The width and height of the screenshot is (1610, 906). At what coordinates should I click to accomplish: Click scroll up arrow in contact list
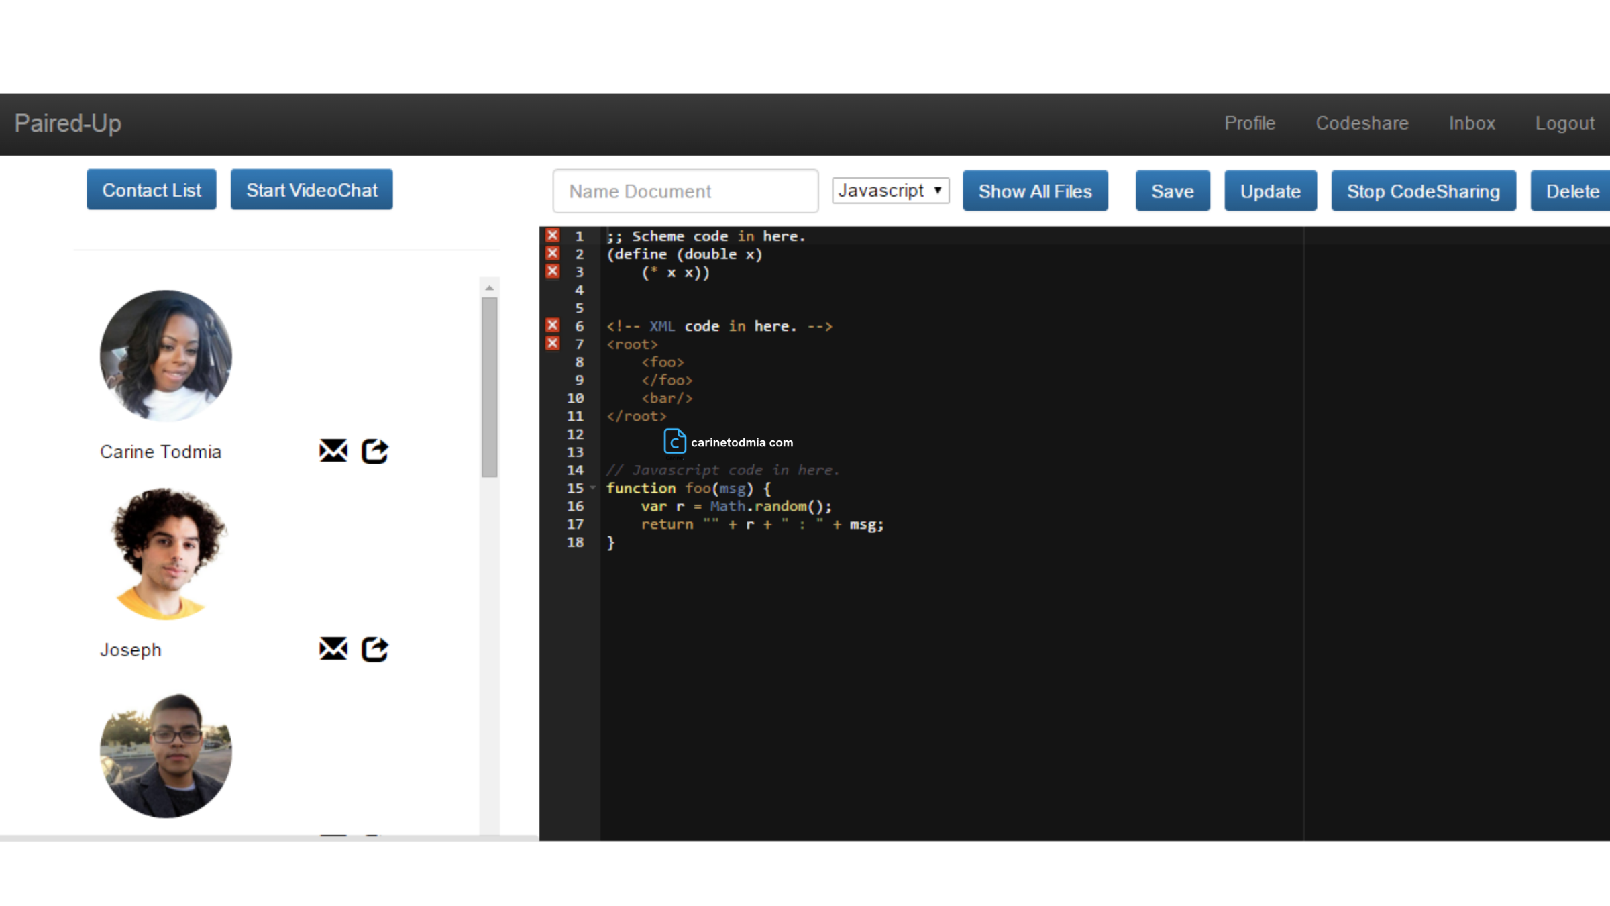[x=490, y=287]
